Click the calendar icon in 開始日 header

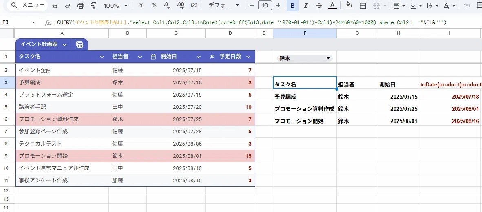pos(153,57)
